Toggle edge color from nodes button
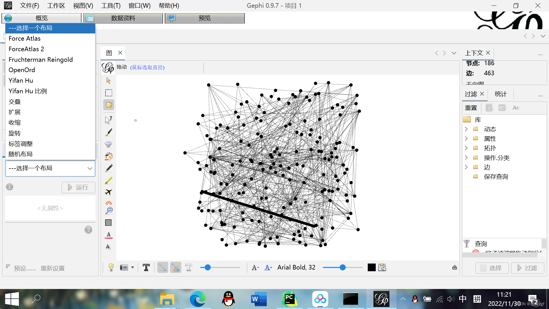The width and height of the screenshot is (549, 309). click(x=176, y=268)
